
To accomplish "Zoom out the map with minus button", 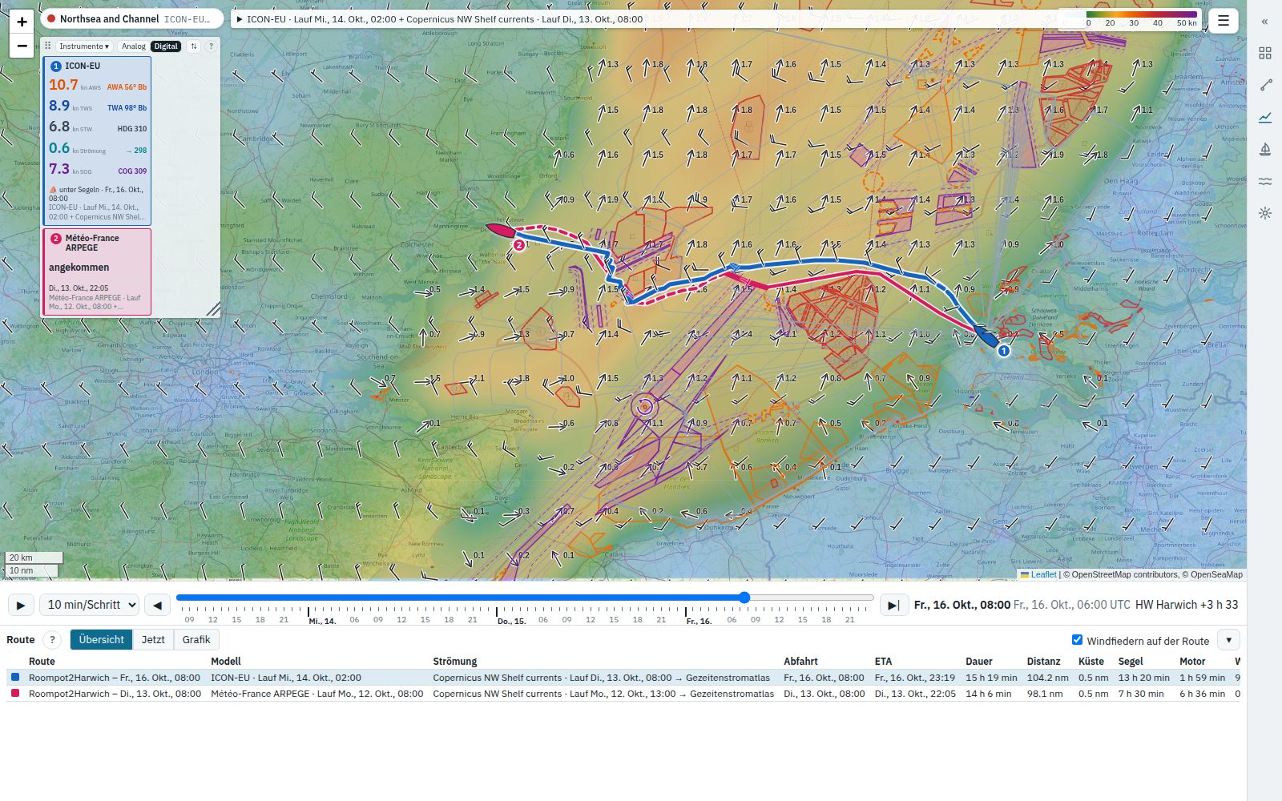I will tap(22, 46).
